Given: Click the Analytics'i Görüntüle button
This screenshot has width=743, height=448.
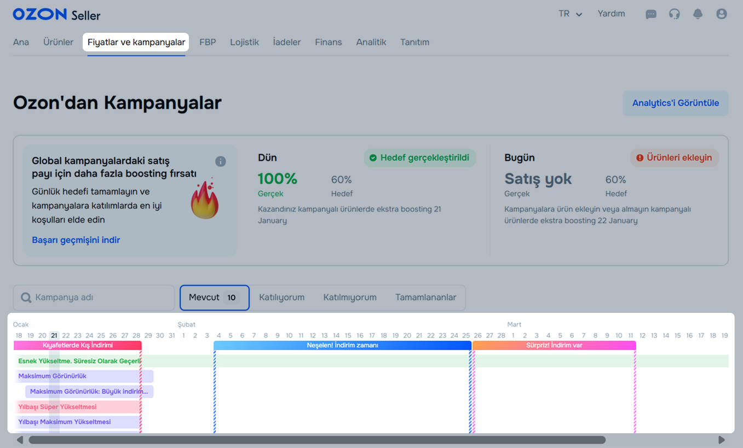Looking at the screenshot, I should pos(676,103).
